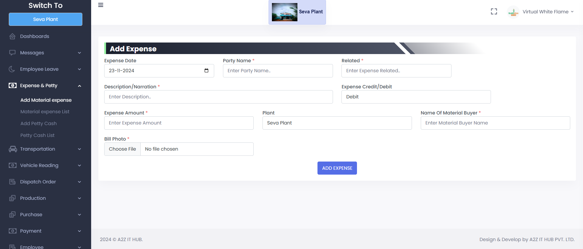The width and height of the screenshot is (583, 249).
Task: Click the Employee Leave moon icon
Action: (12, 69)
